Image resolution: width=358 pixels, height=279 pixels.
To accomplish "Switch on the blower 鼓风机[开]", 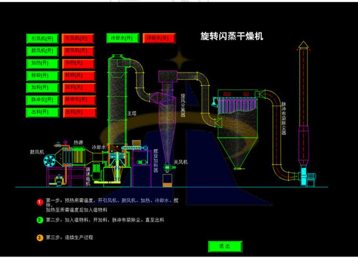I will [x=42, y=51].
